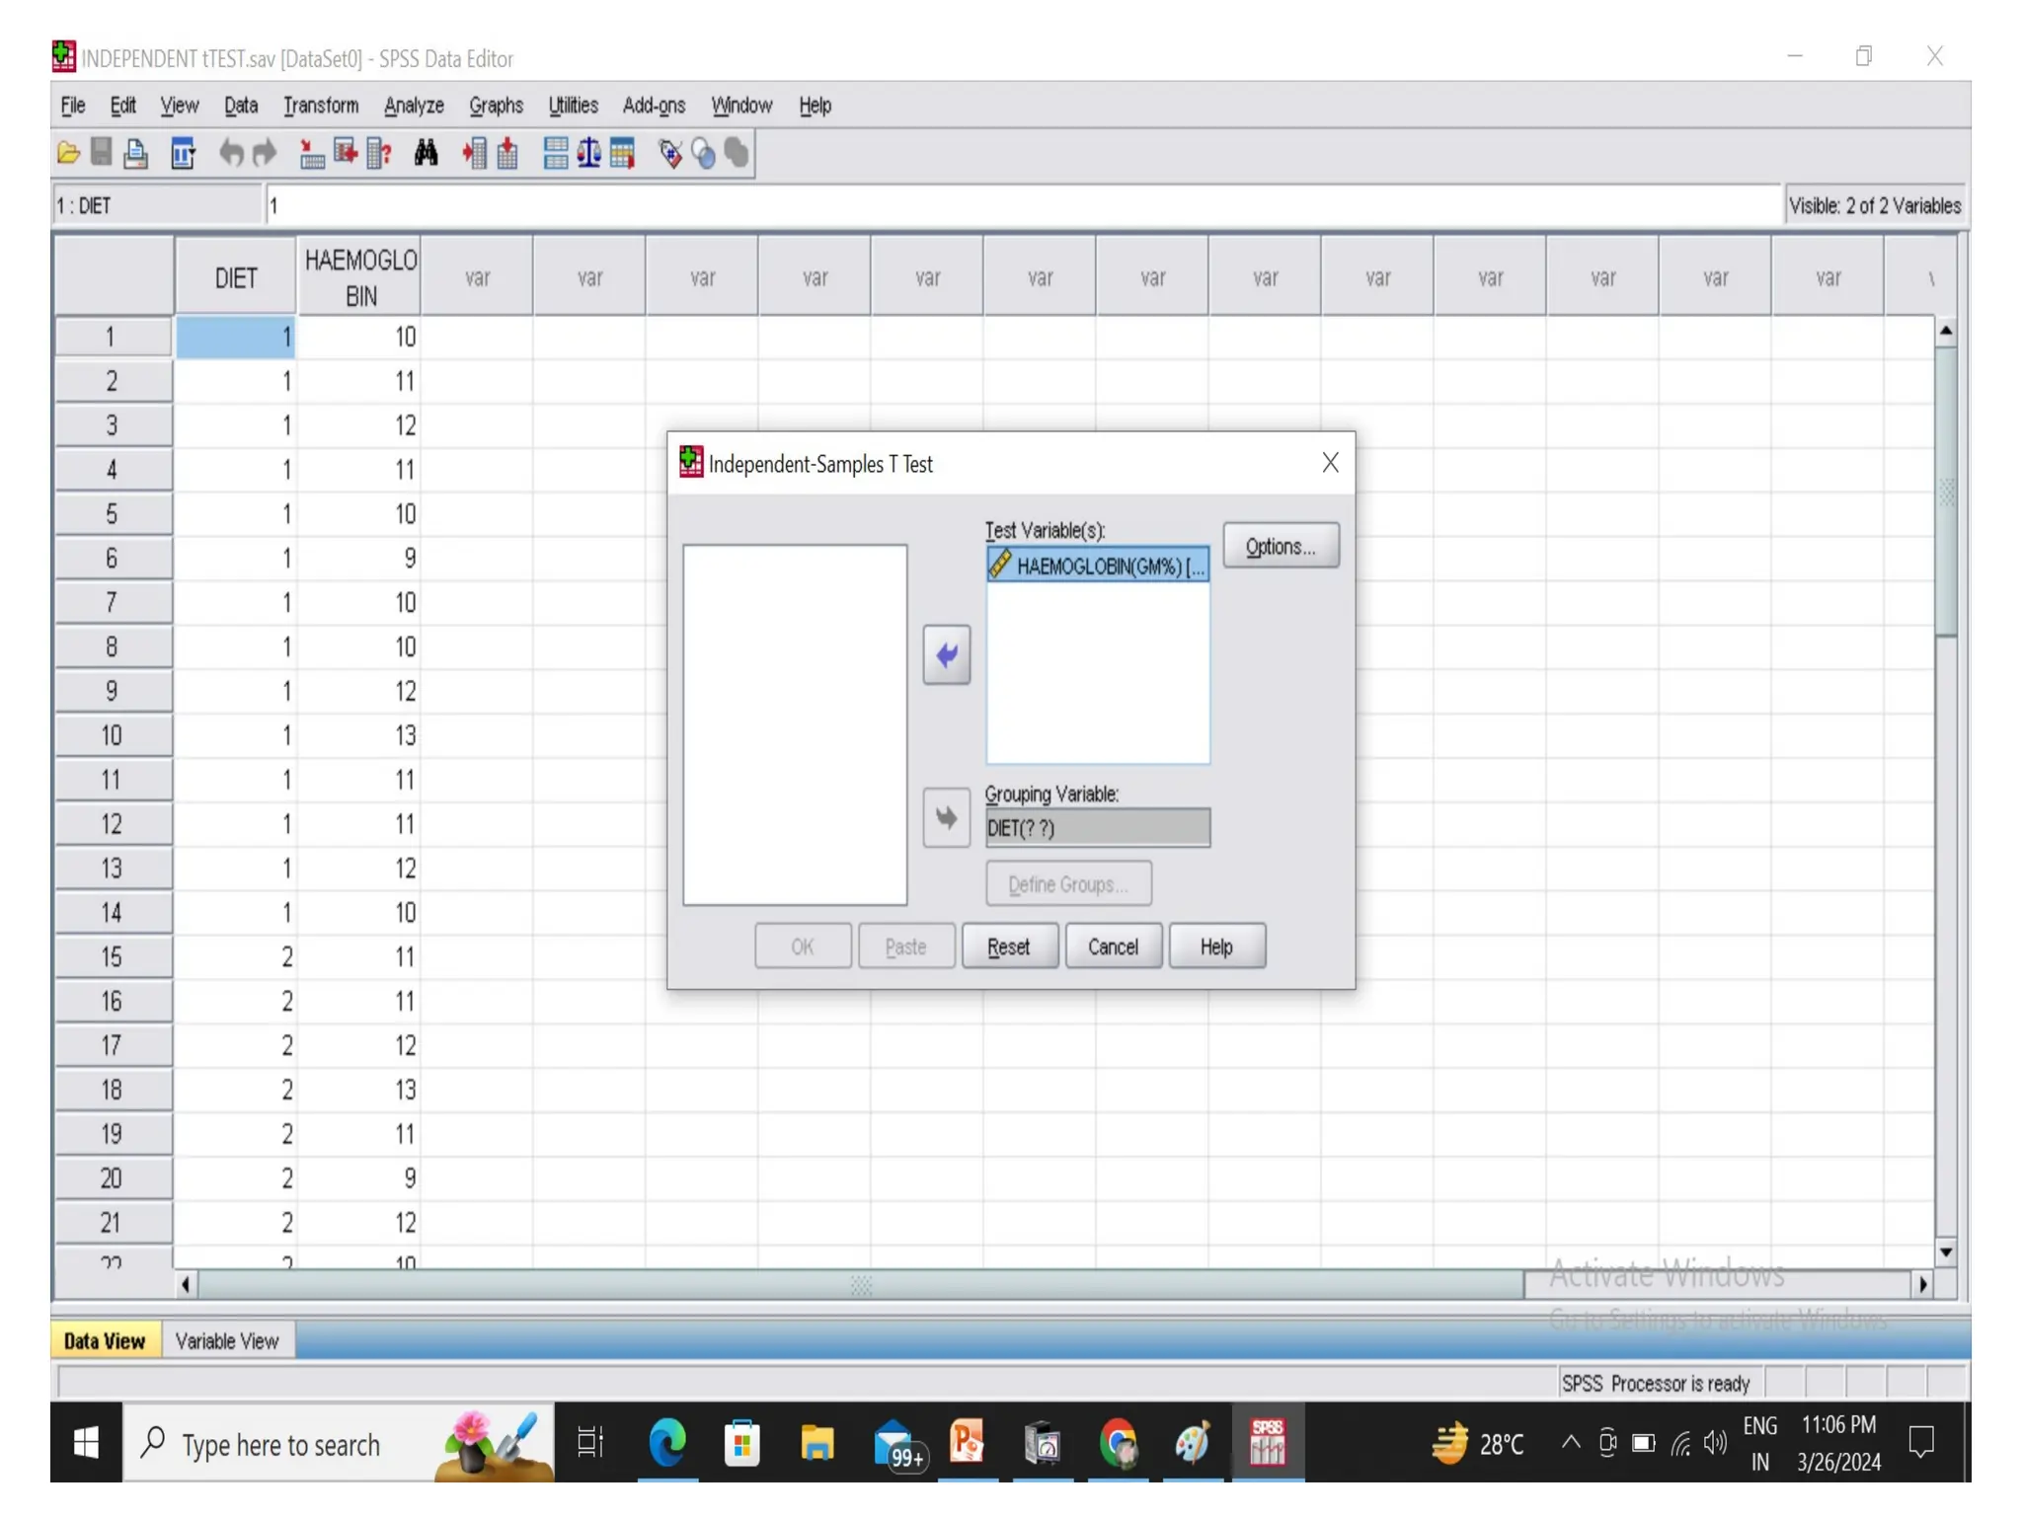Click the Weight Cases scale icon
Viewport: 2022px width, 1516px height.
[x=588, y=154]
